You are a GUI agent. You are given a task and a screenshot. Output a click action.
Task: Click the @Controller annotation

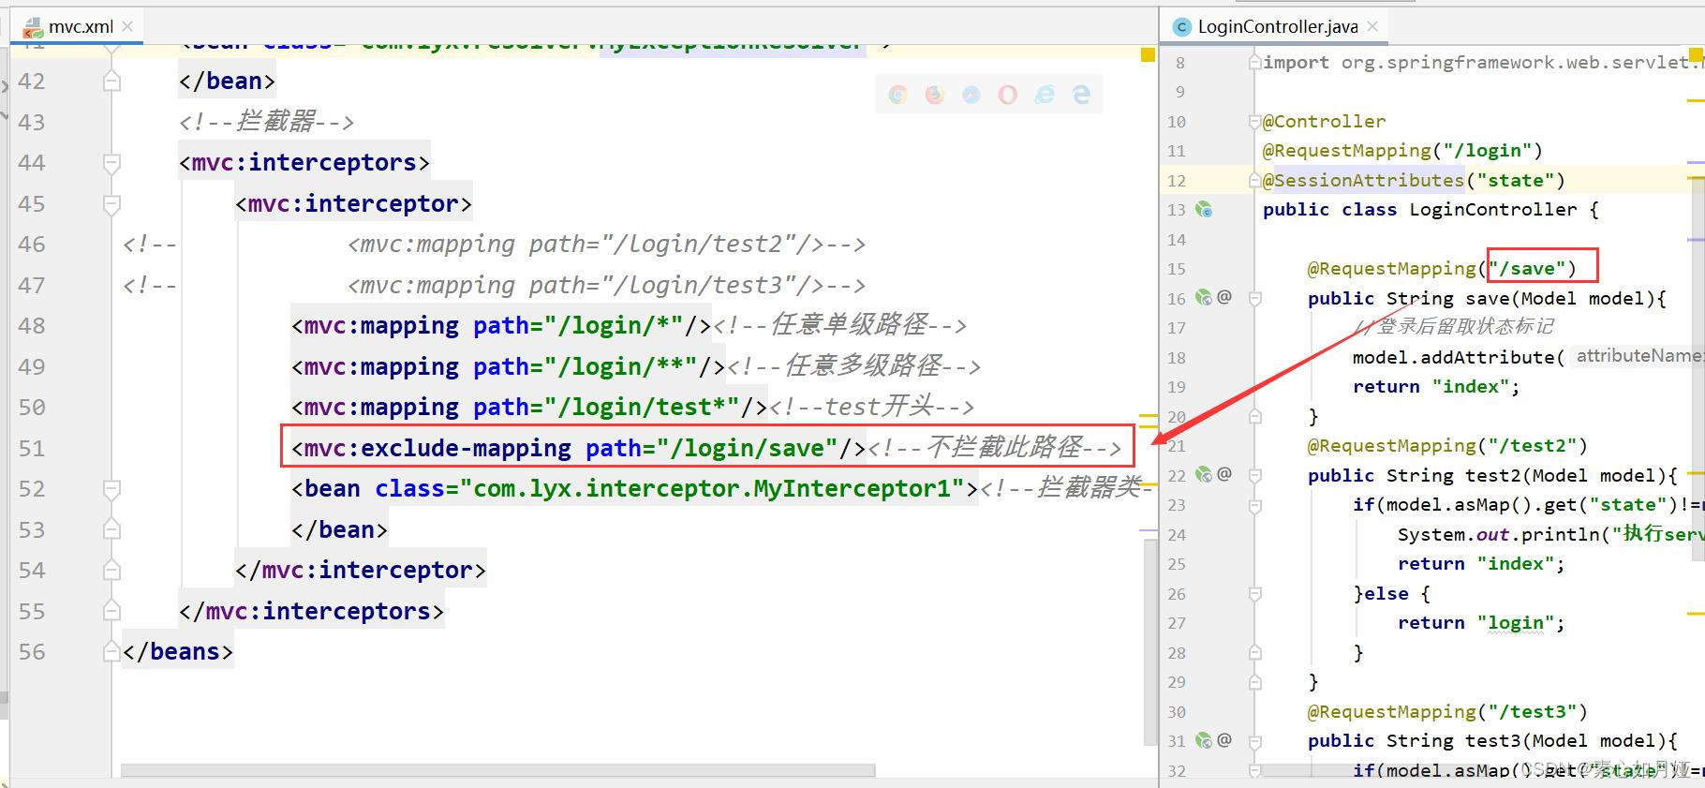(1324, 121)
